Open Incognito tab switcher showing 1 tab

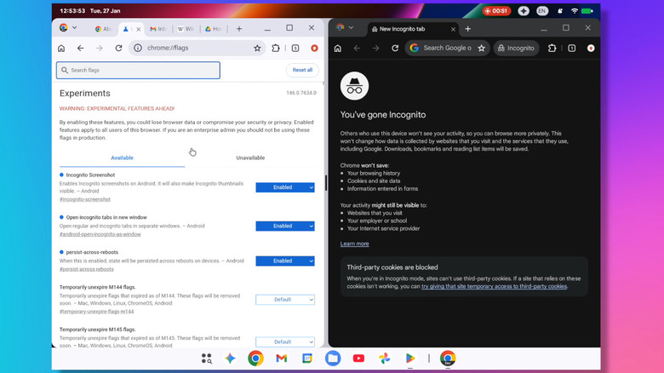tap(572, 49)
